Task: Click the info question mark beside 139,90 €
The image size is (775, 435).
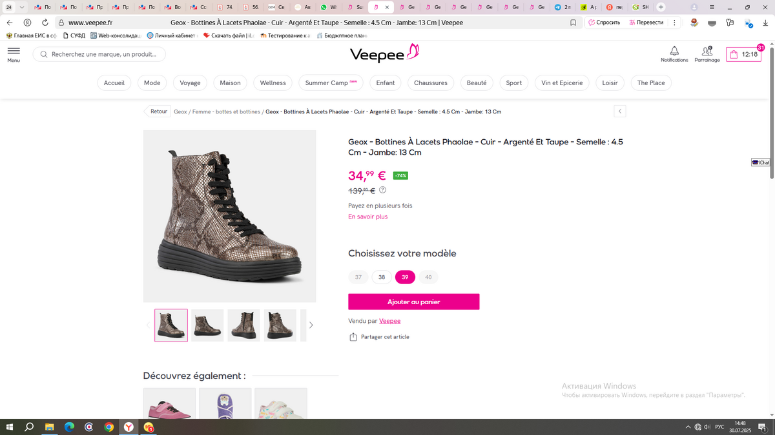Action: (x=383, y=190)
